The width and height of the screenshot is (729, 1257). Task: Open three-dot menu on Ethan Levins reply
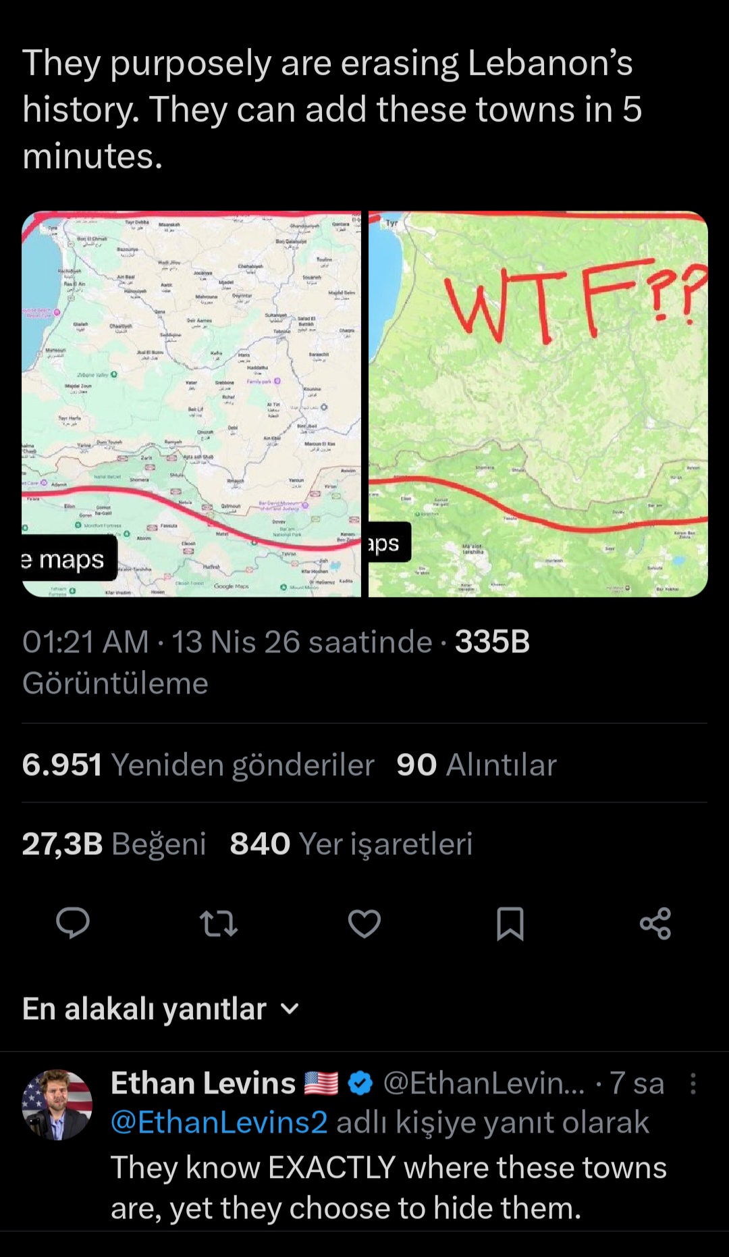click(x=693, y=1083)
